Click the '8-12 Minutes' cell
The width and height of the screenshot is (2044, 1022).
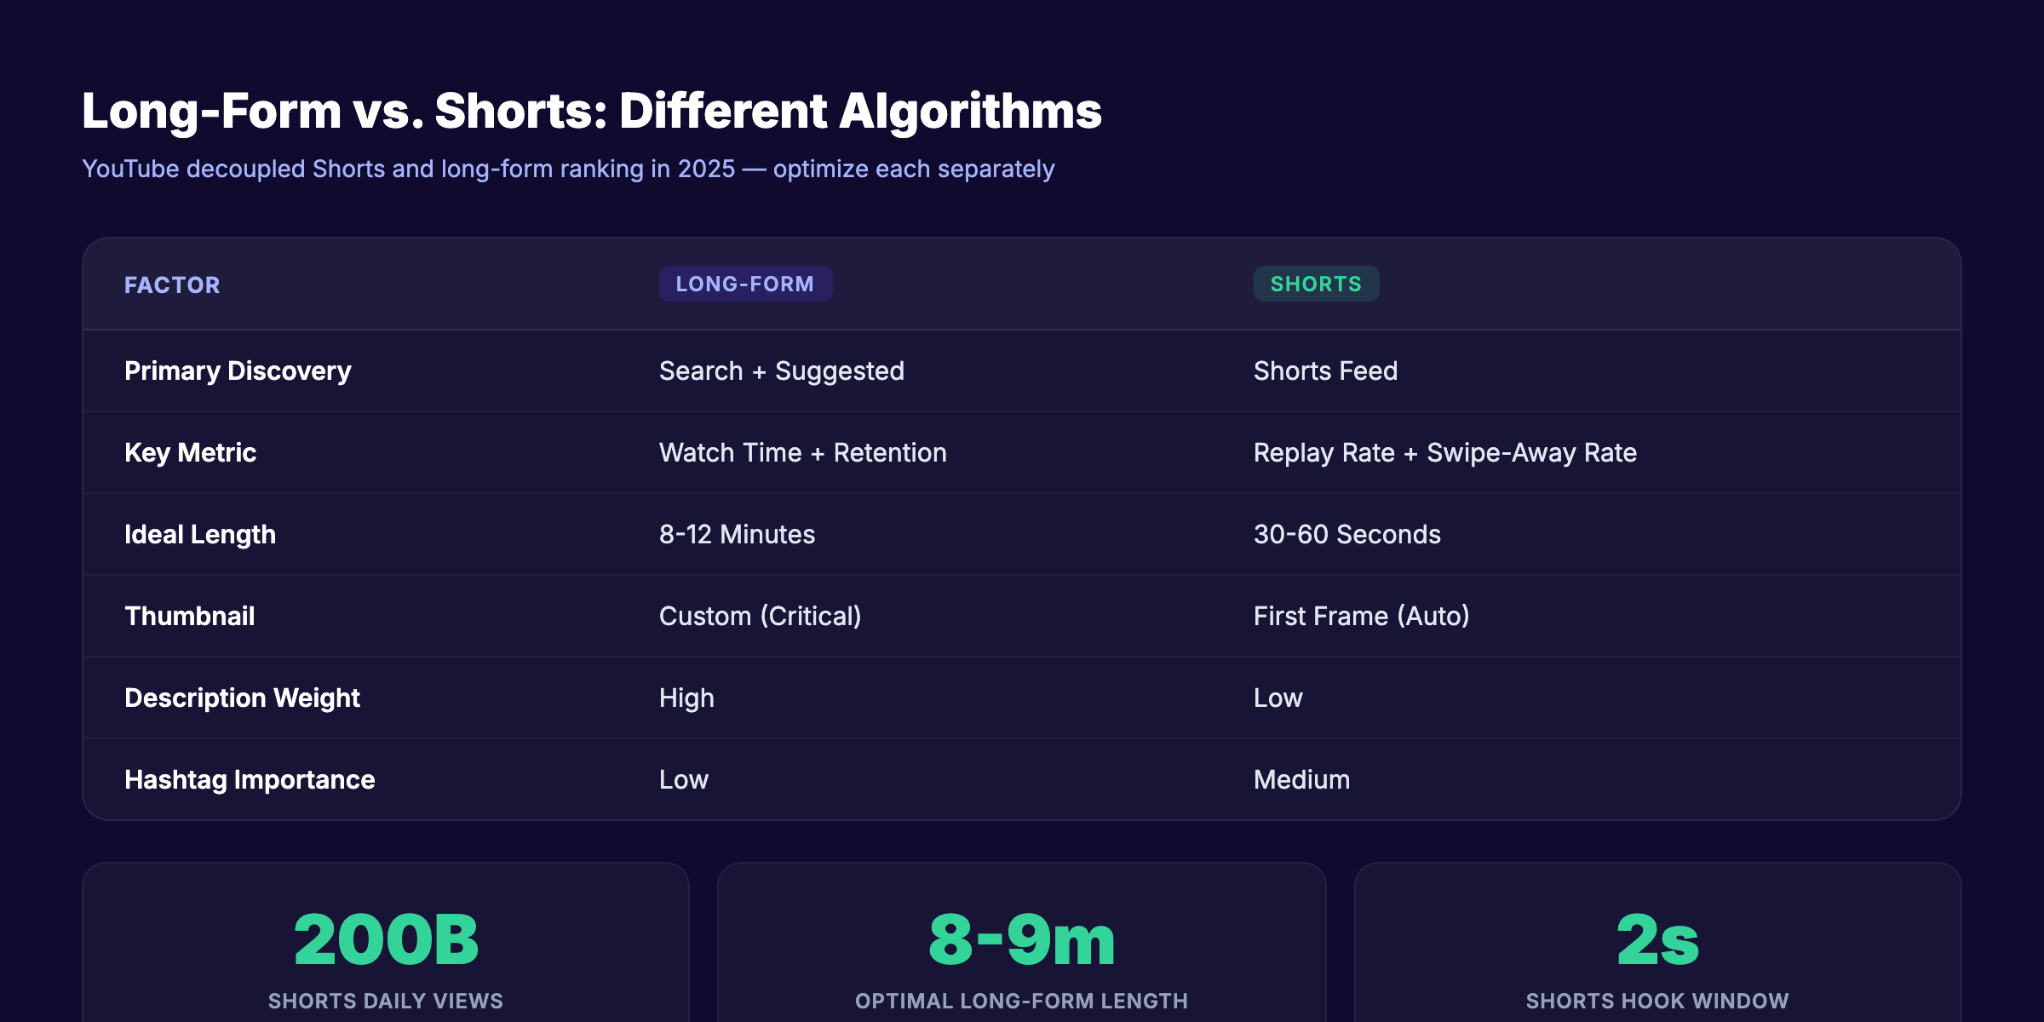[x=736, y=534]
